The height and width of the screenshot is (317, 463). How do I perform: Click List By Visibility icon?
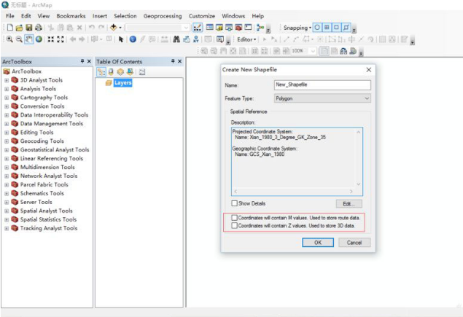120,71
